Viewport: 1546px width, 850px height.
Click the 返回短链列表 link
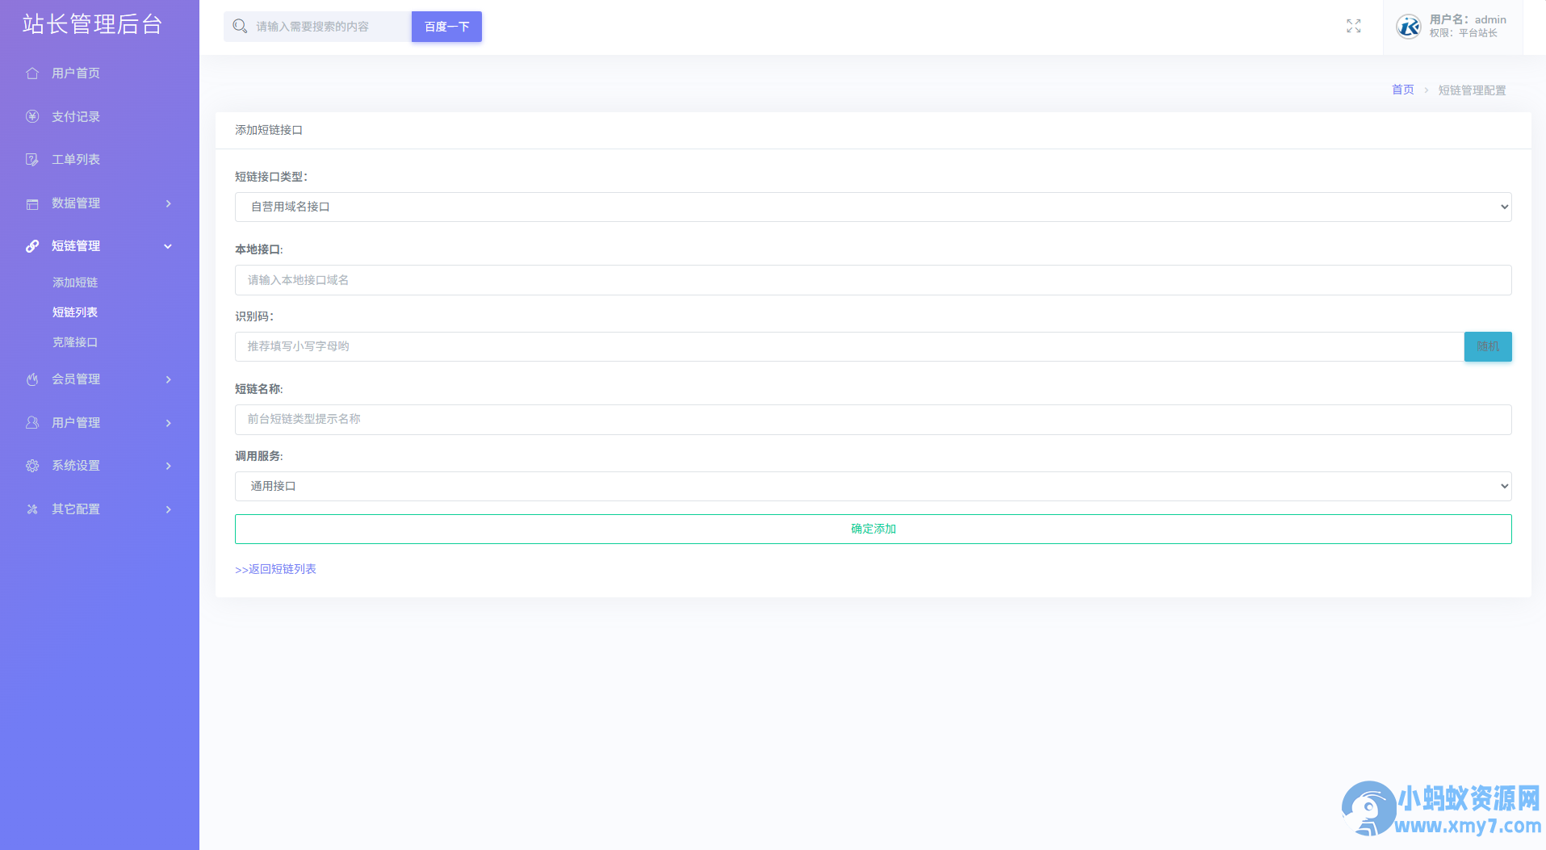click(275, 569)
